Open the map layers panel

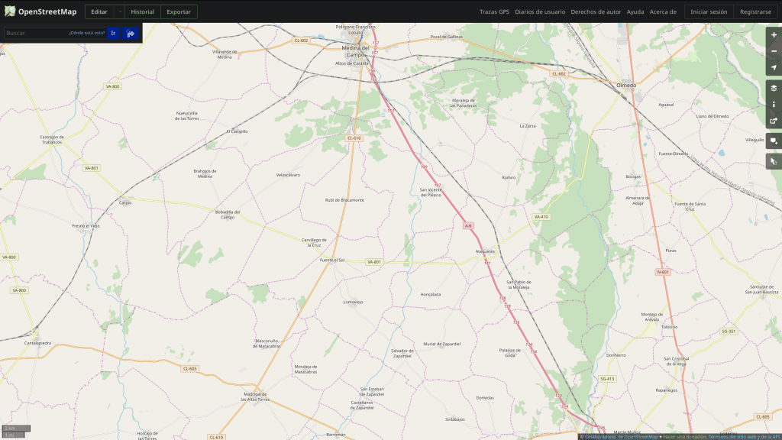tap(774, 88)
